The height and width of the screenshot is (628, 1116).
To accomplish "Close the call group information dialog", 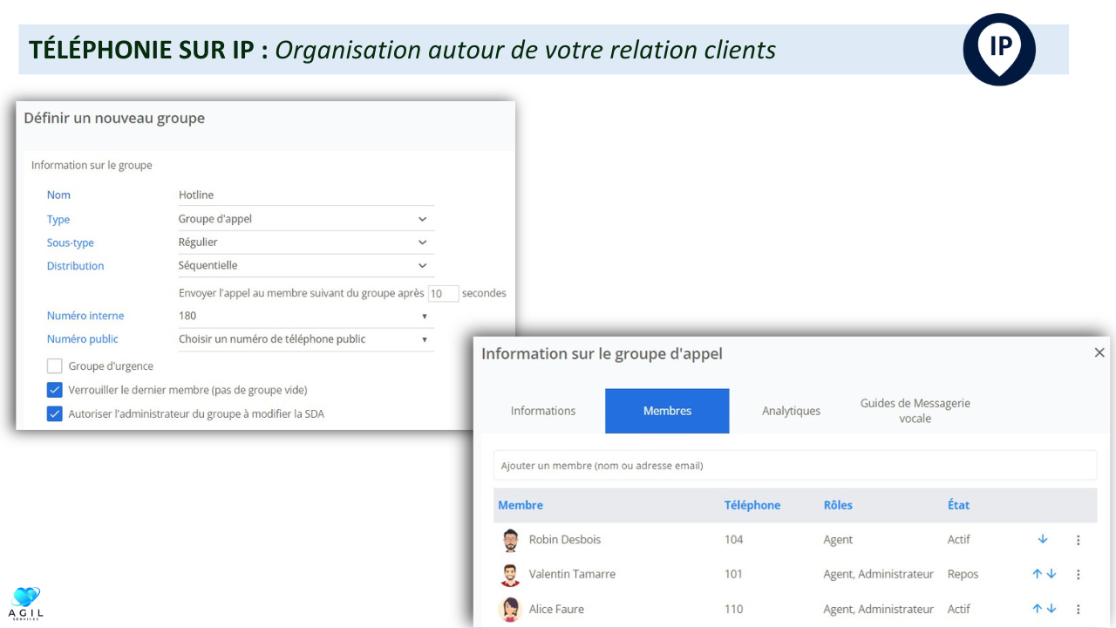I will click(1099, 352).
